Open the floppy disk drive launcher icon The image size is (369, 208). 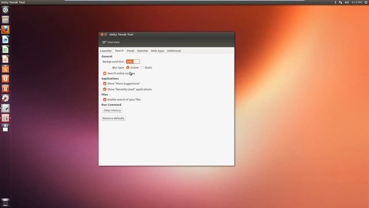pos(5,128)
